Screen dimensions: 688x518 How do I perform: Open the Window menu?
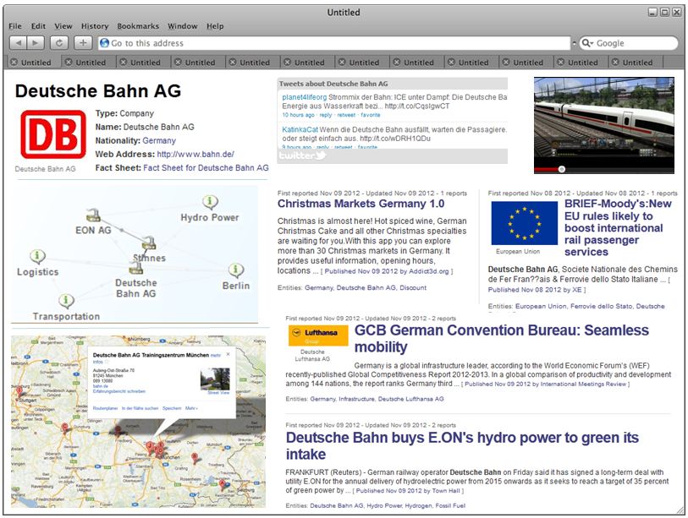tap(183, 26)
